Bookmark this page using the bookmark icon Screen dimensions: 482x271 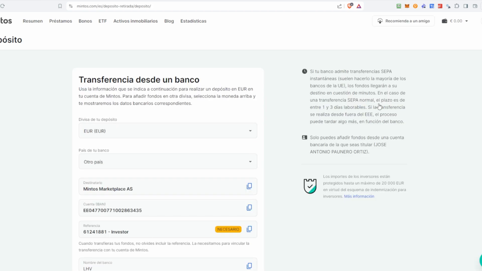60,6
